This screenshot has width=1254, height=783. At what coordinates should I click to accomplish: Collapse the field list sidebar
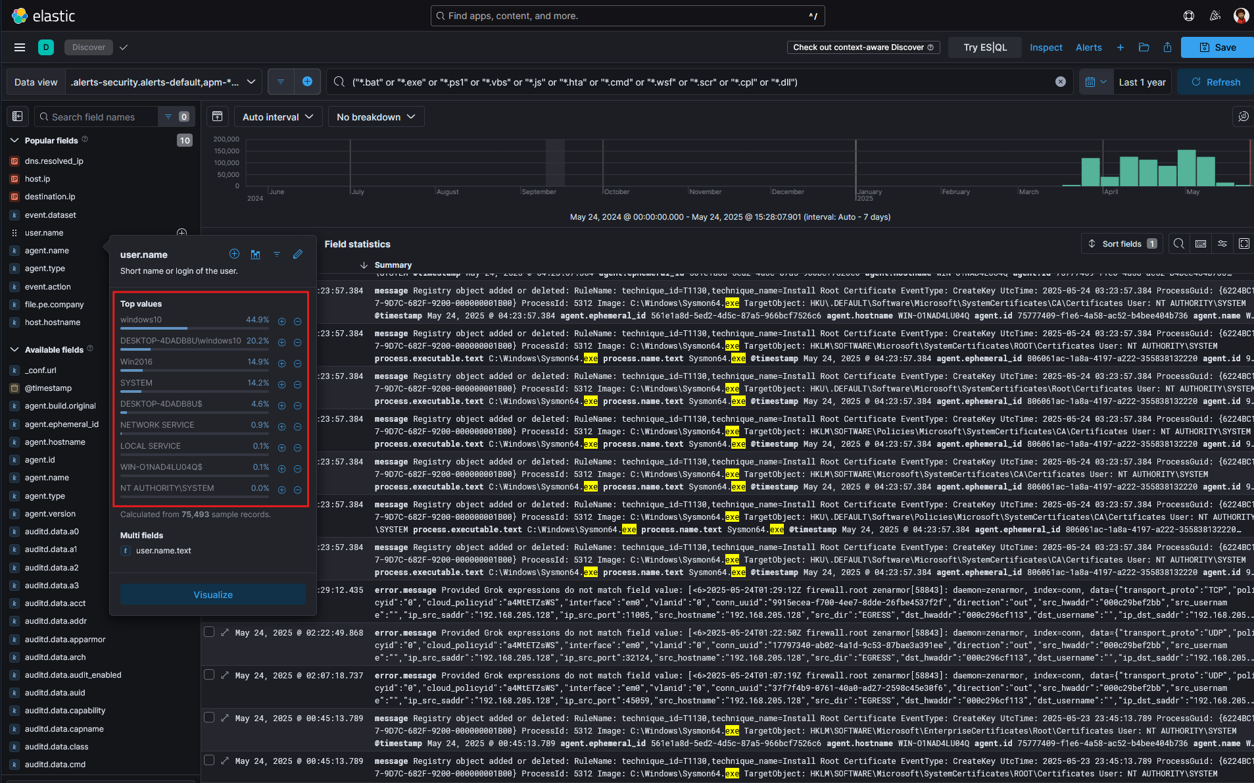[18, 116]
